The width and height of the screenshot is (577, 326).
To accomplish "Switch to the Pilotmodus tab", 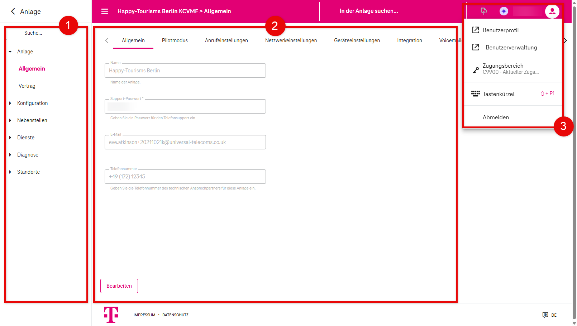I will (x=175, y=40).
